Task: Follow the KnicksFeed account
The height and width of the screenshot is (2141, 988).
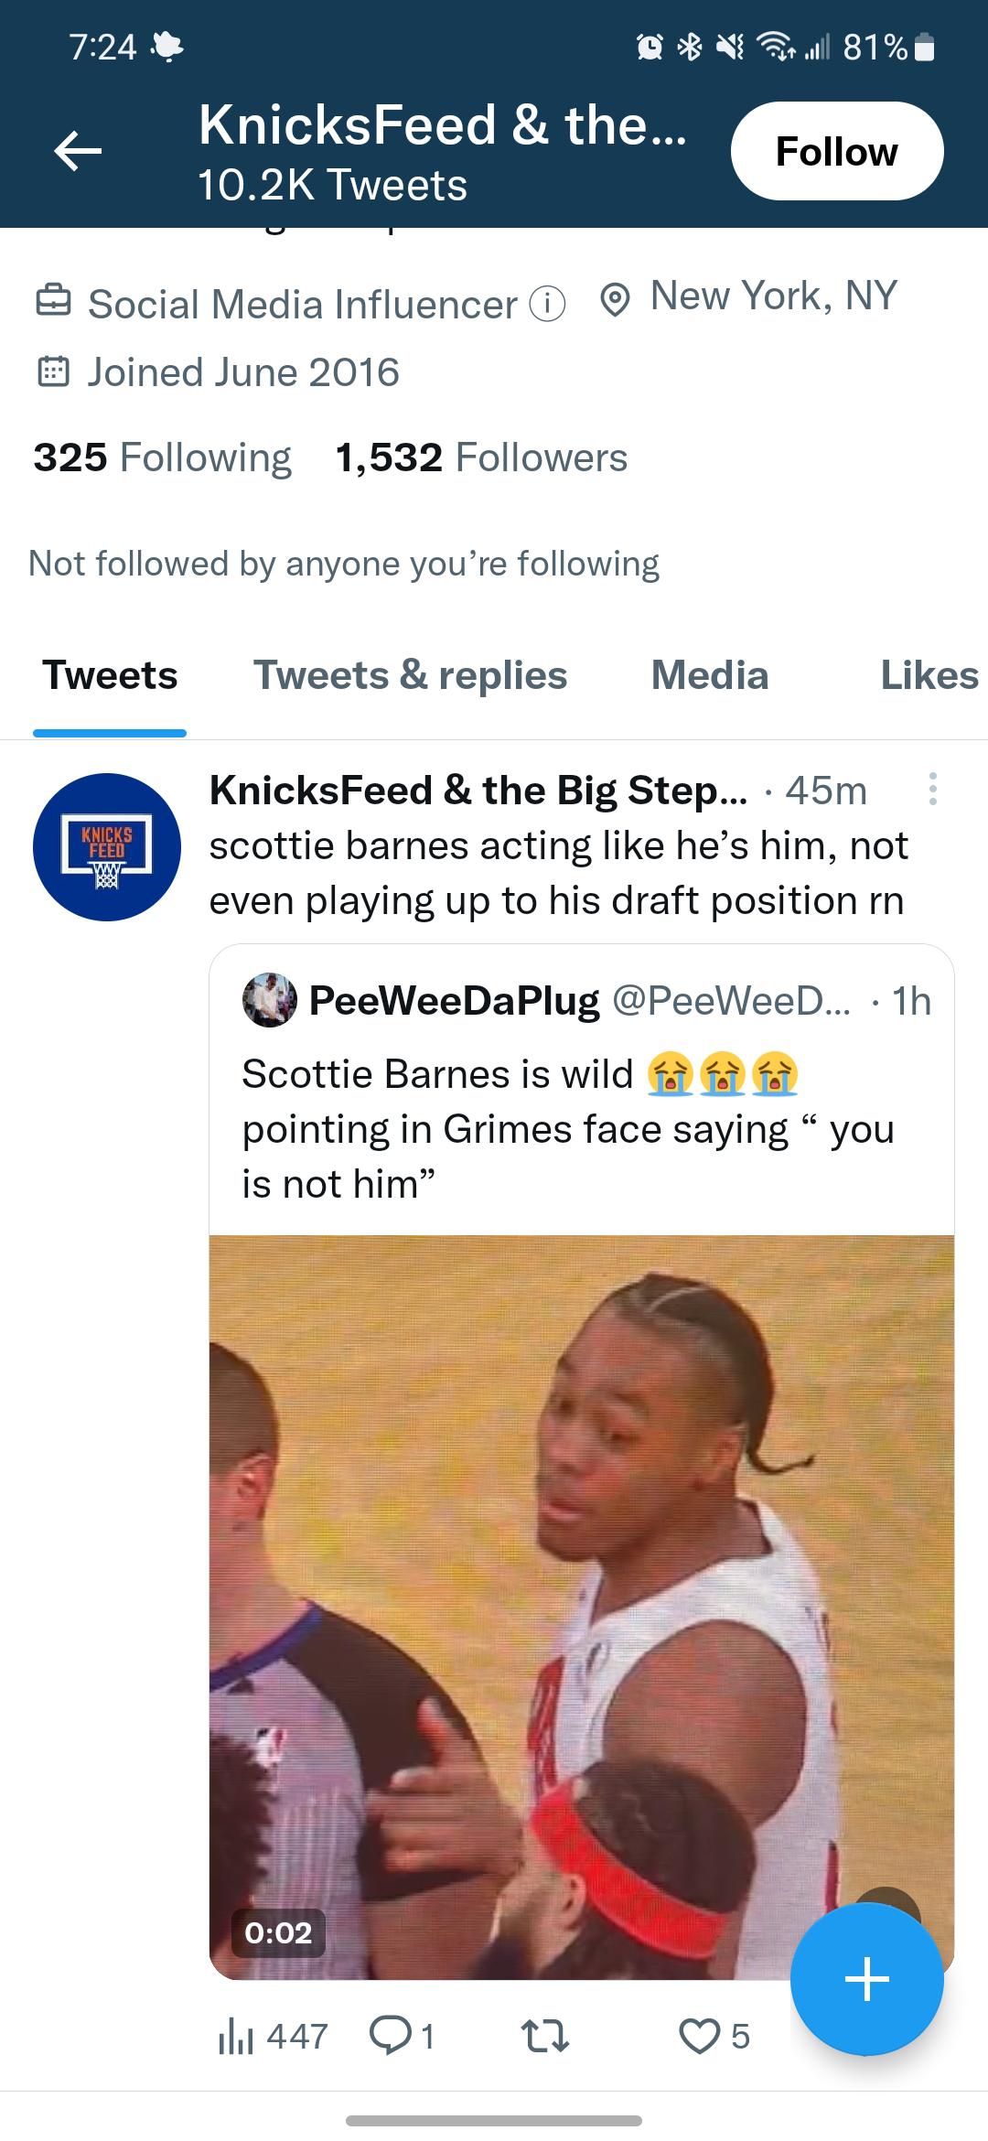Action: pyautogui.click(x=836, y=151)
